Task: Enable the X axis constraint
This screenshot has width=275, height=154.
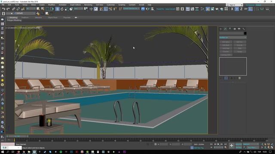Action: (x=232, y=9)
